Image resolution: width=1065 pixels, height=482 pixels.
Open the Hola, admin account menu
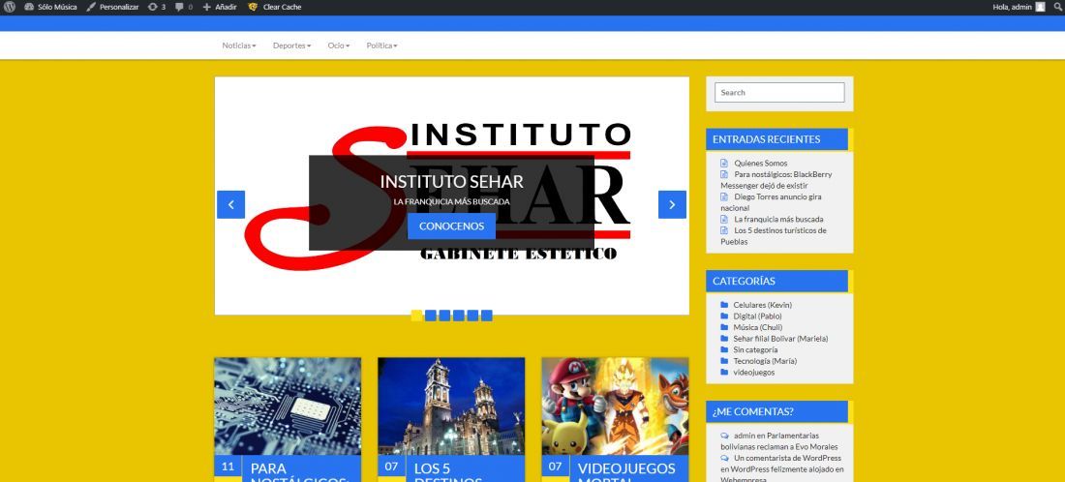[1019, 7]
